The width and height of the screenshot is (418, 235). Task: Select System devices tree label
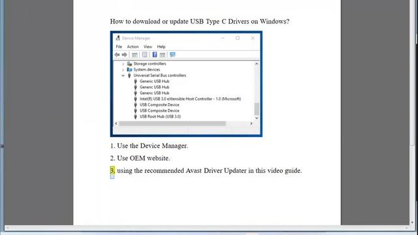[x=146, y=70]
